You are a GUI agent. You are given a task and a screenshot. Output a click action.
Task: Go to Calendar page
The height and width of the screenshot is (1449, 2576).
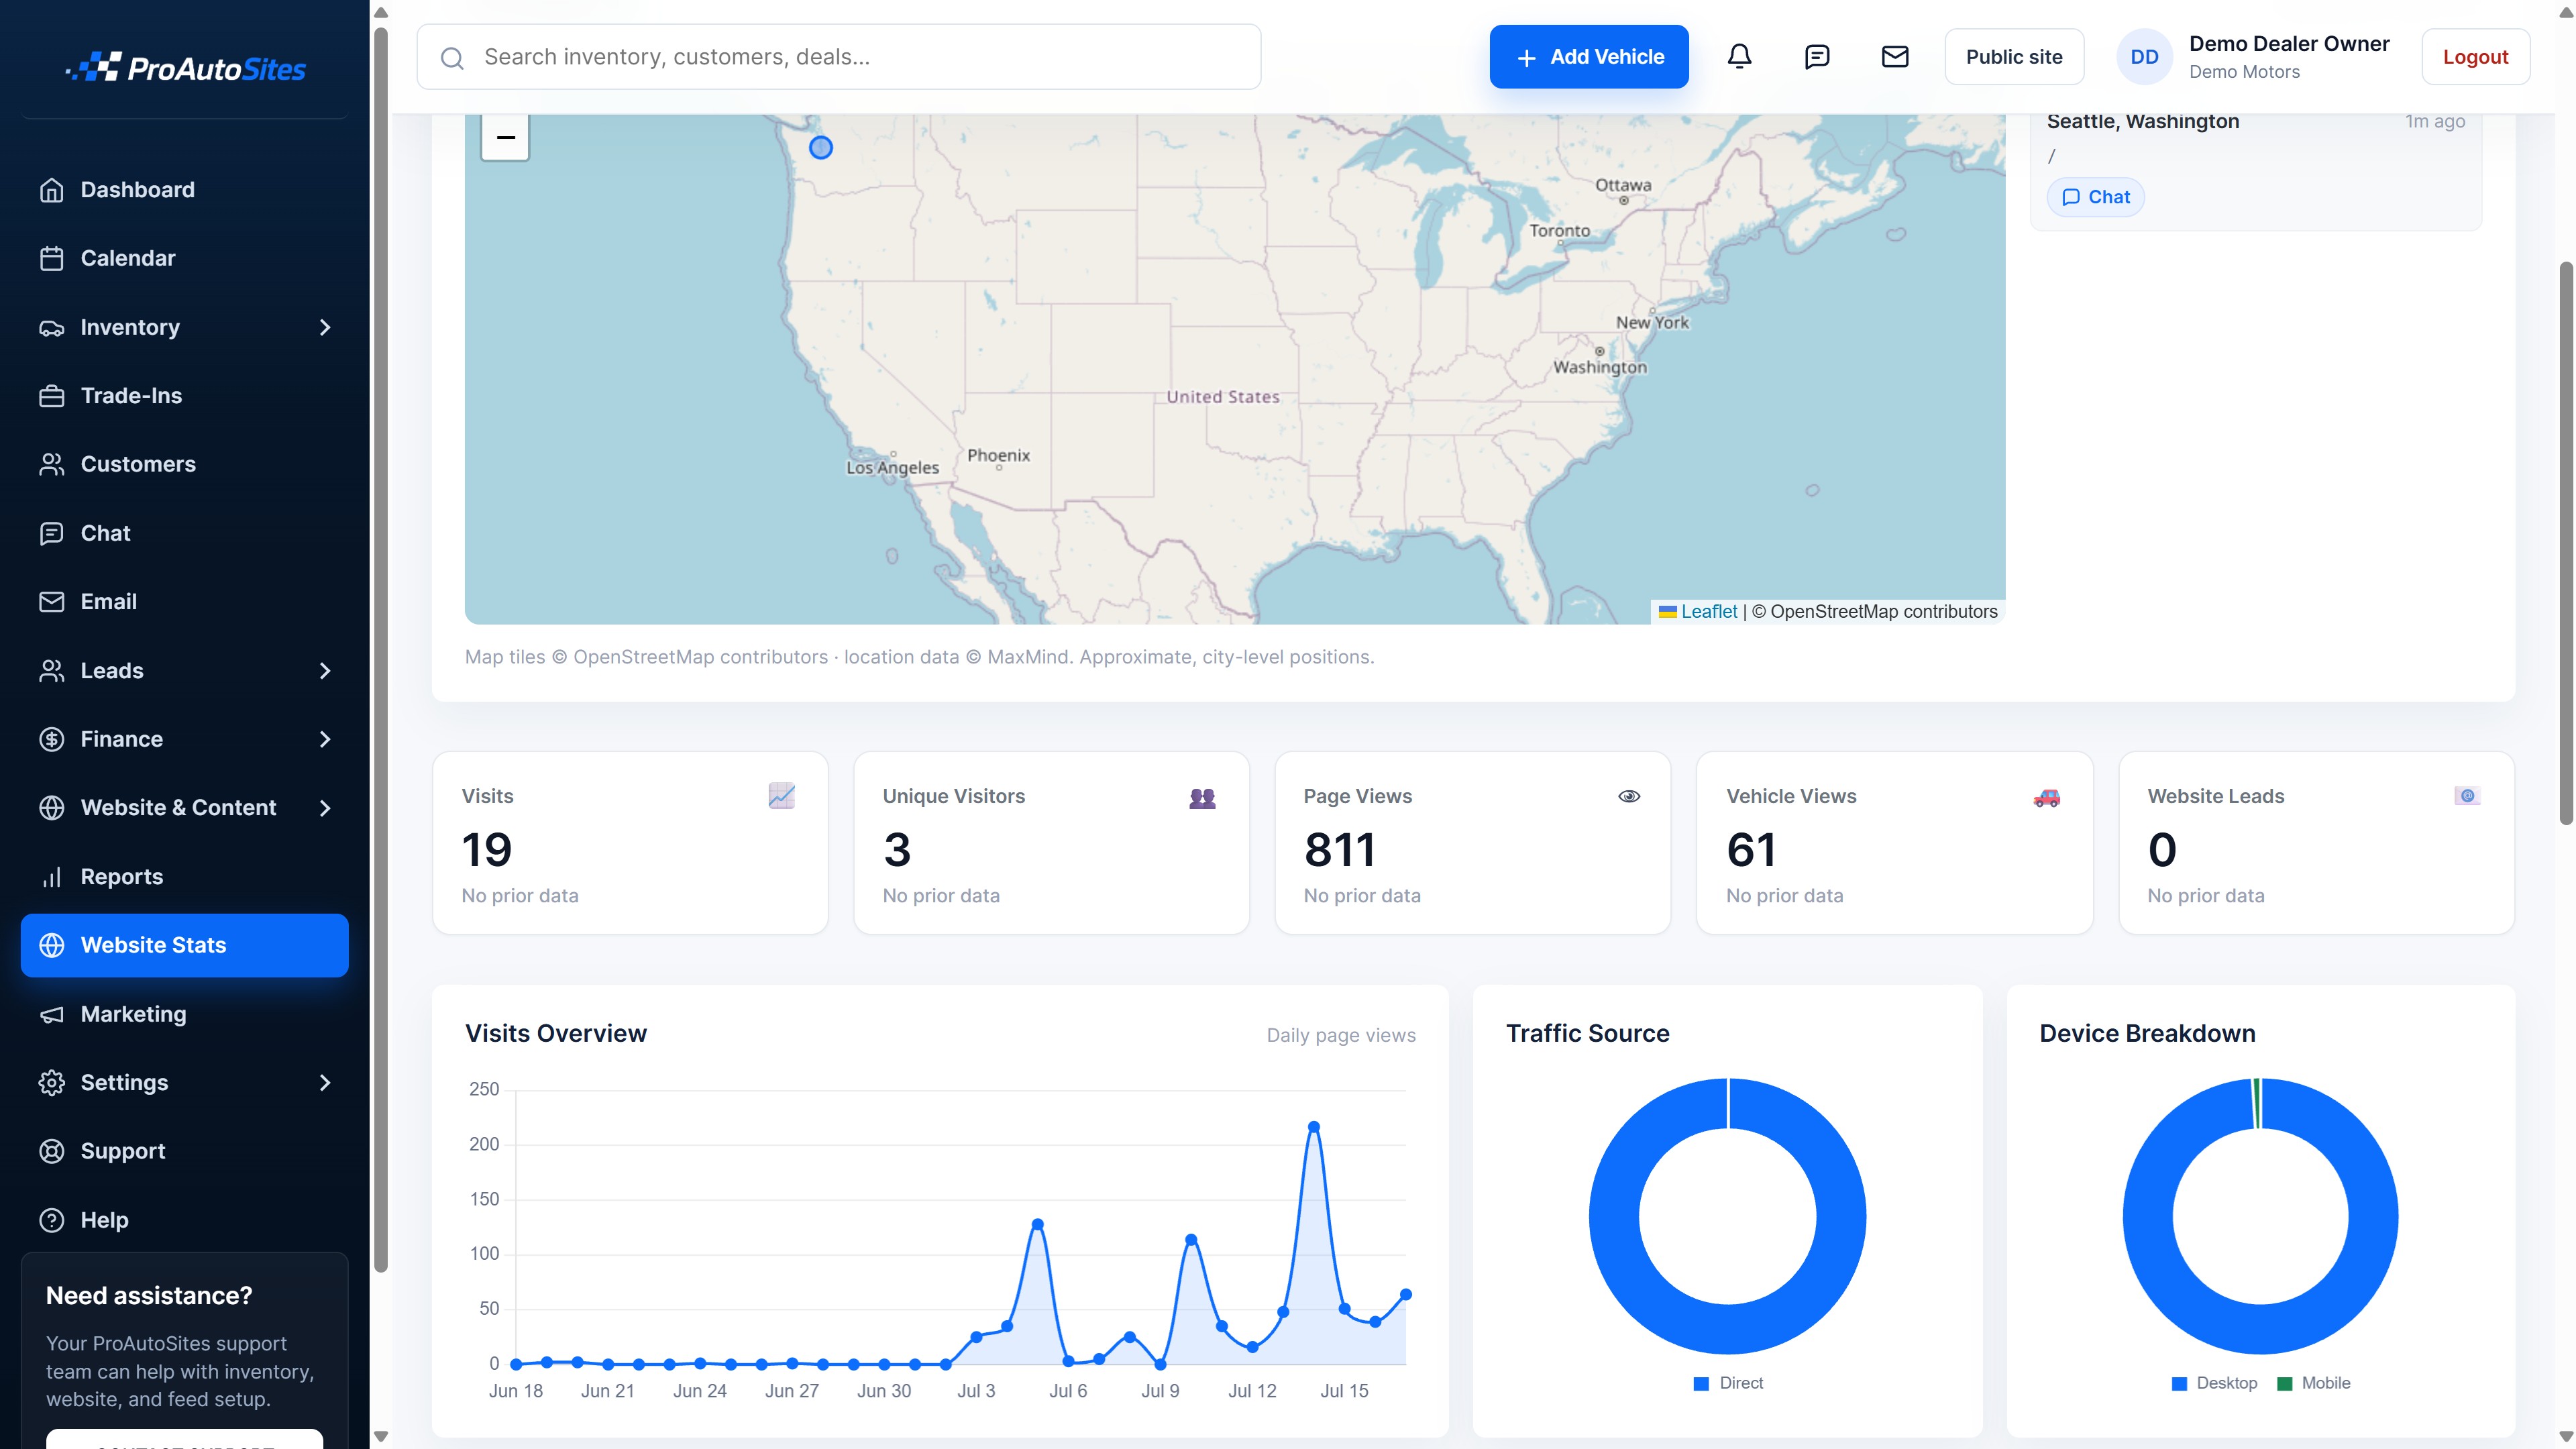coord(184,258)
